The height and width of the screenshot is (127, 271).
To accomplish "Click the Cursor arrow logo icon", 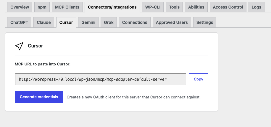I will 19,46.
